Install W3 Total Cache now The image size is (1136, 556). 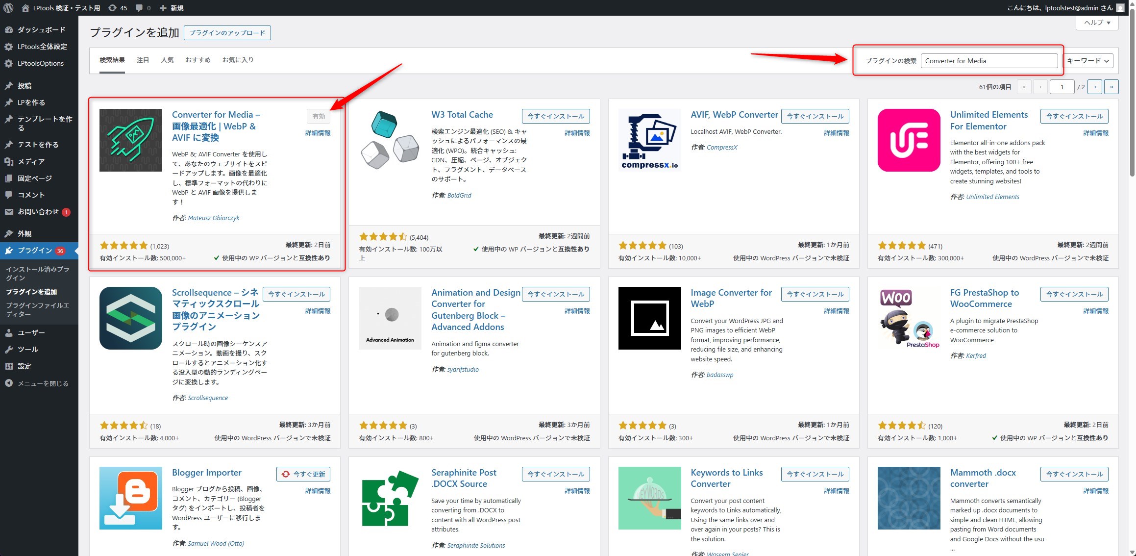(x=556, y=116)
